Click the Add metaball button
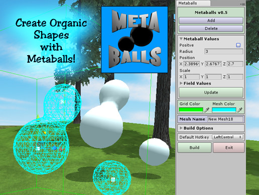Screen dimensions: 259x195 [211, 21]
